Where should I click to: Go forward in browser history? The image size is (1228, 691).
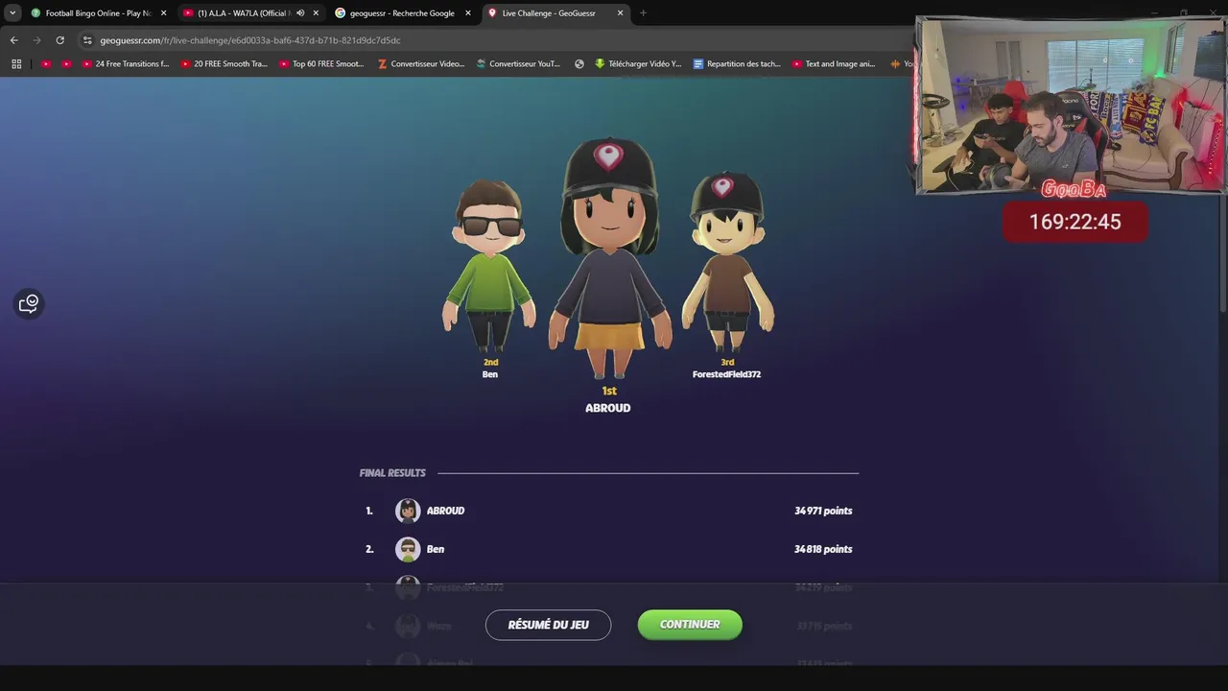point(36,40)
